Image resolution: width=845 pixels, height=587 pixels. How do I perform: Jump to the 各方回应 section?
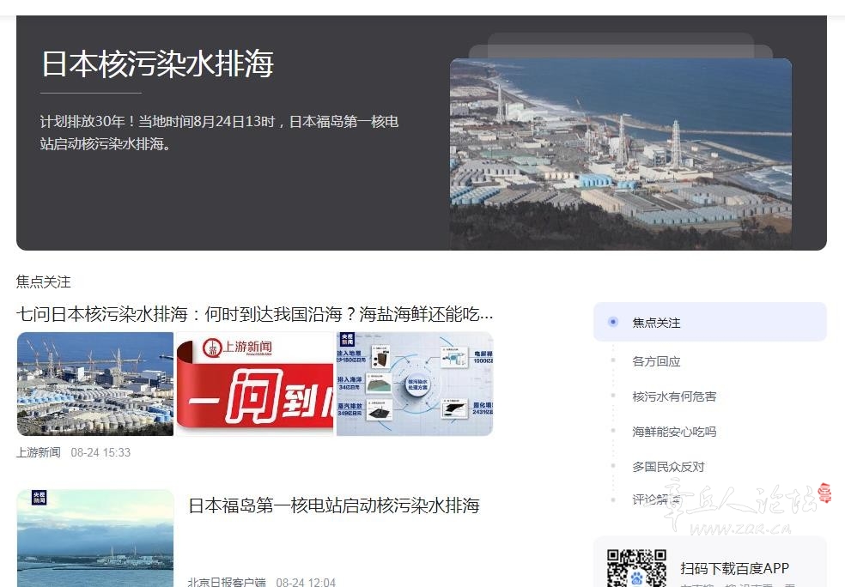(656, 361)
